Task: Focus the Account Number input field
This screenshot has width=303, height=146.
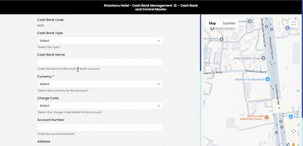Action: pyautogui.click(x=100, y=128)
